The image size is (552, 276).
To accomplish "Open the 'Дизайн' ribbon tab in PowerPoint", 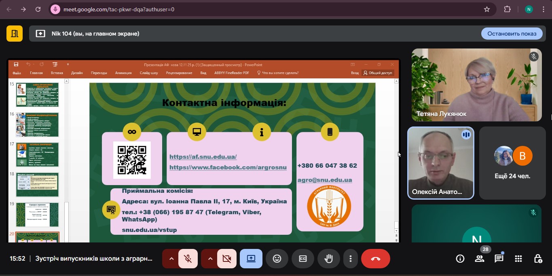I will [x=77, y=73].
